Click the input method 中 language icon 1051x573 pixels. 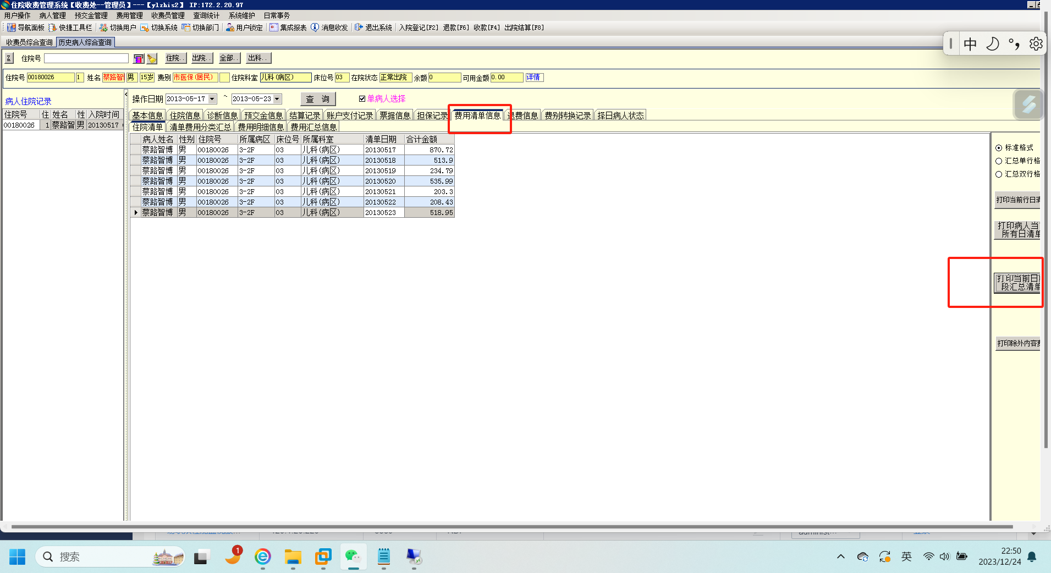(970, 44)
